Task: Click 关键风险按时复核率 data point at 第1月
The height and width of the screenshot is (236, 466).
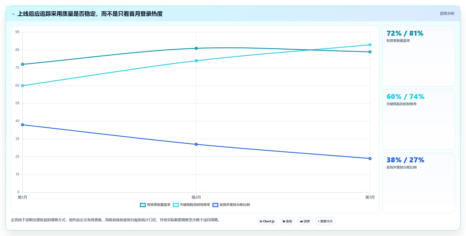Action: 23,86
